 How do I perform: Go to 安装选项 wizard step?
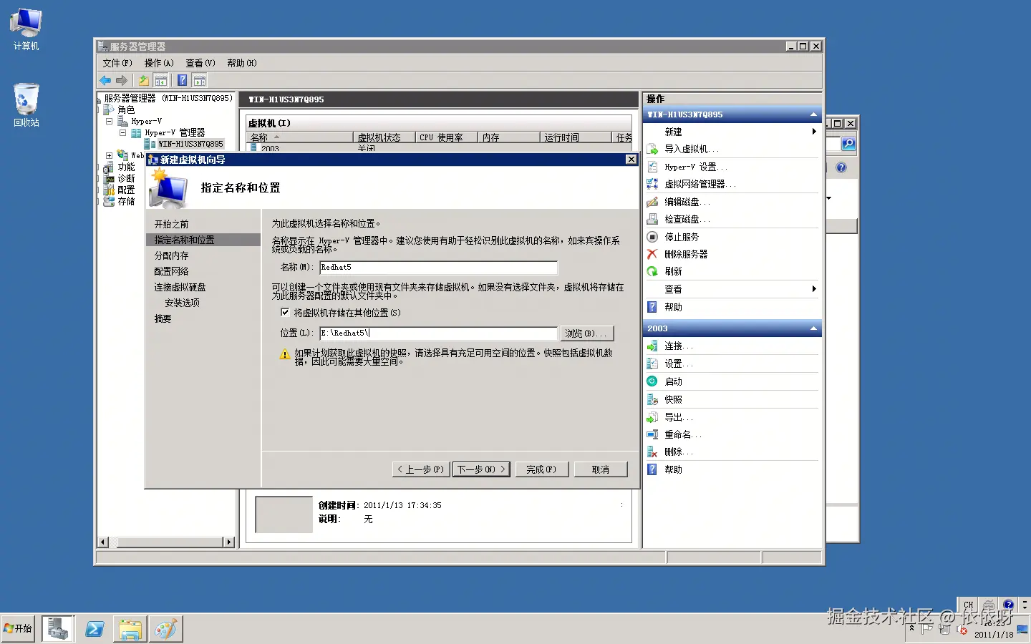183,303
